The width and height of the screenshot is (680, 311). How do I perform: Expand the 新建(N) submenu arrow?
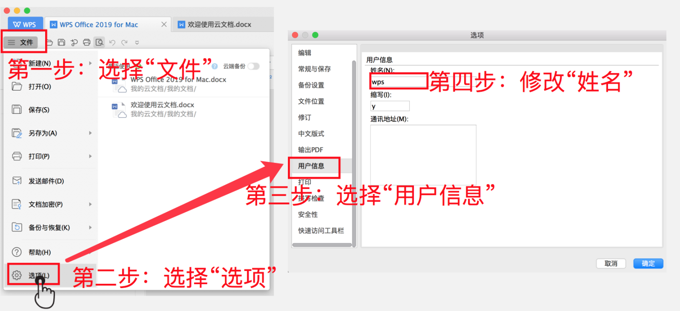[x=90, y=63]
